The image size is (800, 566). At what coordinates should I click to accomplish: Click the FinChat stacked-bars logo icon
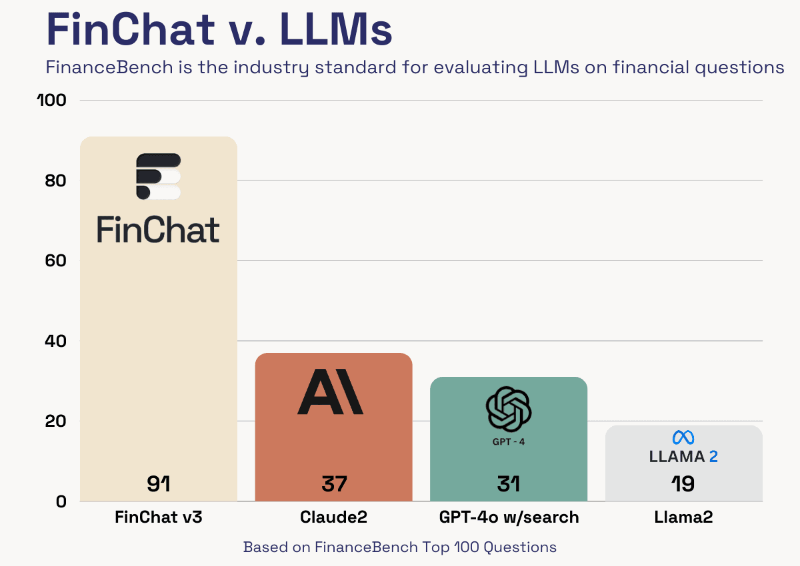(x=159, y=176)
